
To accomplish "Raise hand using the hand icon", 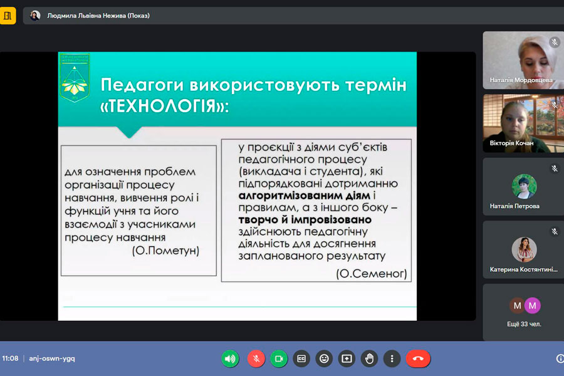I will click(x=369, y=358).
